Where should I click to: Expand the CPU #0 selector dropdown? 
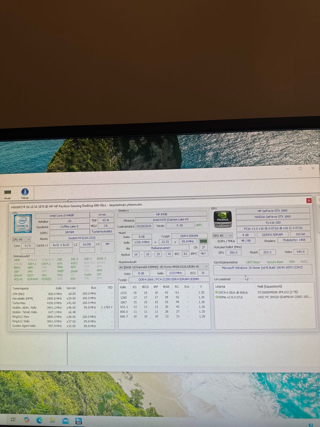tap(22, 239)
